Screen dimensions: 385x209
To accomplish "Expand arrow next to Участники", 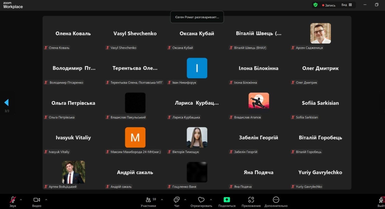I will coord(162,200).
